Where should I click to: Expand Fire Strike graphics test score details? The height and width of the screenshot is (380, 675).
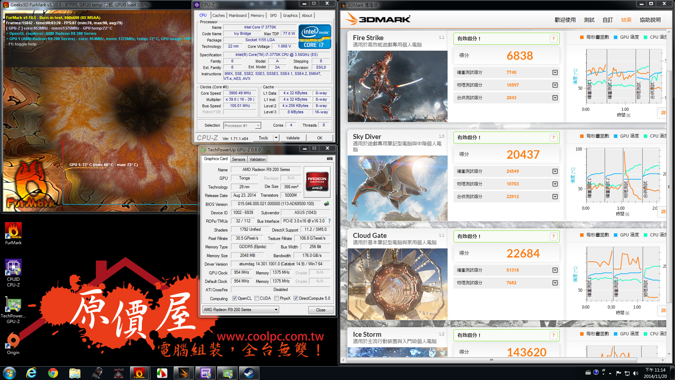coord(555,72)
